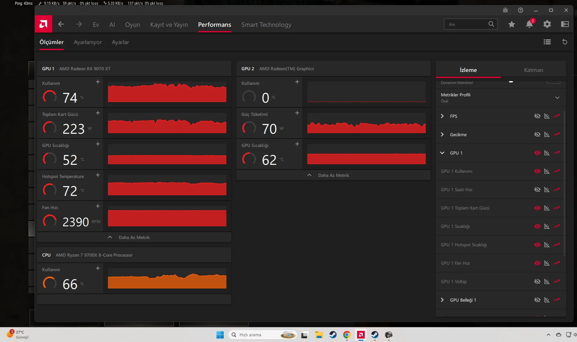The width and height of the screenshot is (577, 342).
Task: Click the reset metrics icon
Action: point(565,42)
